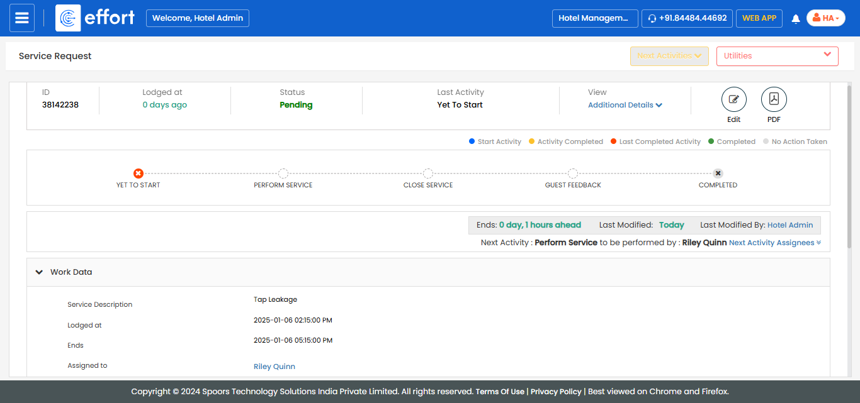Open the Next Activities dropdown
860x403 pixels.
[669, 56]
